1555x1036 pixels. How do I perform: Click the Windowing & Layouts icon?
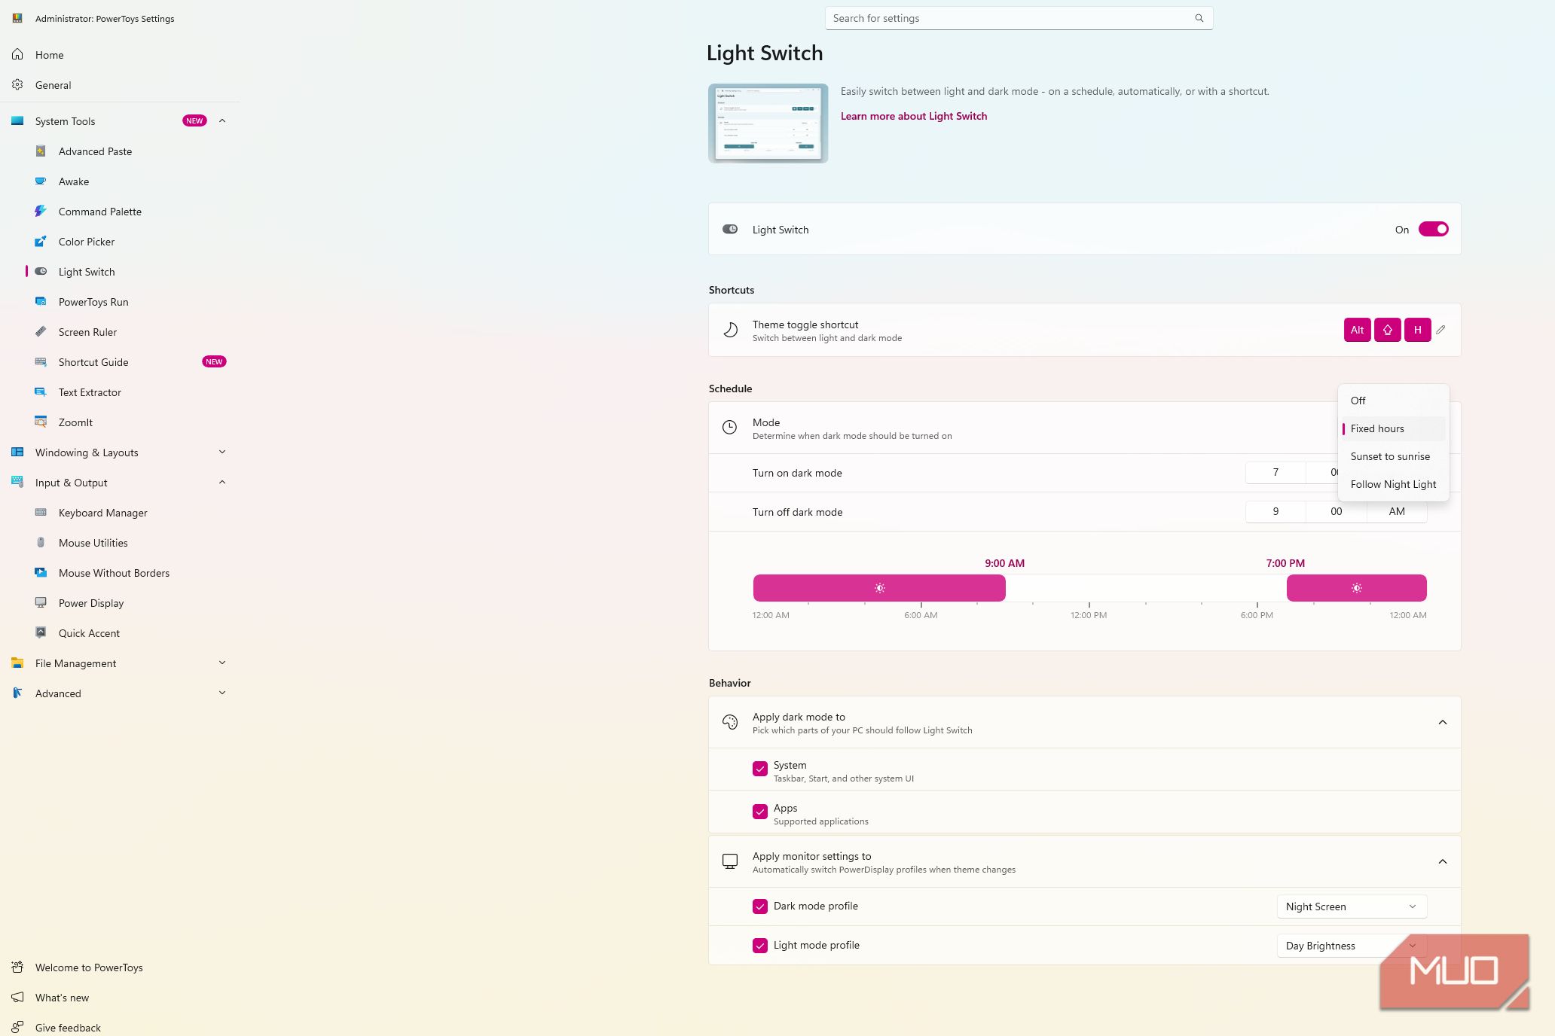click(x=17, y=452)
